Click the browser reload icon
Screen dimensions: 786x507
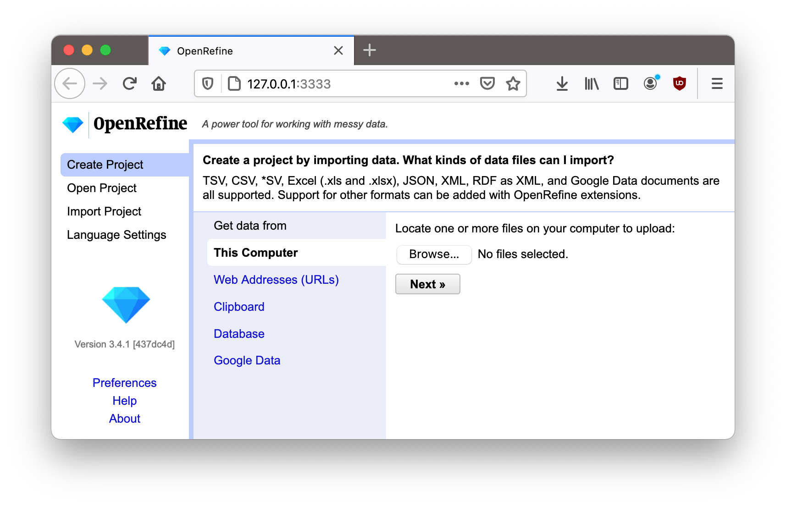[x=130, y=83]
